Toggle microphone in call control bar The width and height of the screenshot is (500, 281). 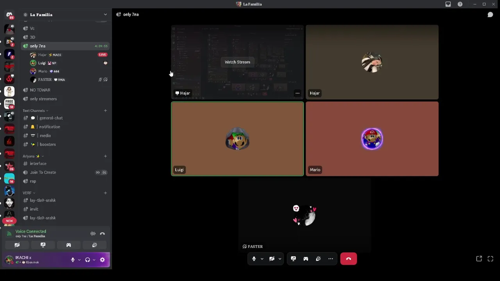tap(254, 259)
